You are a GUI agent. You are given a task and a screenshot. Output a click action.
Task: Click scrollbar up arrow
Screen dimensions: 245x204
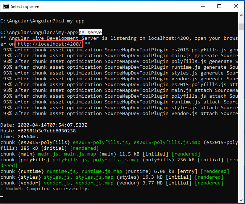pos(241,15)
